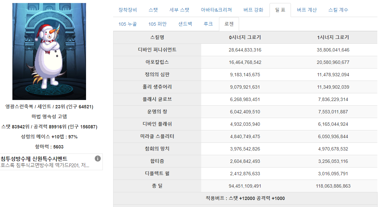Image resolution: width=380 pixels, height=207 pixels.
Task: Switch to the 스탯 tab
Action: pos(153,10)
